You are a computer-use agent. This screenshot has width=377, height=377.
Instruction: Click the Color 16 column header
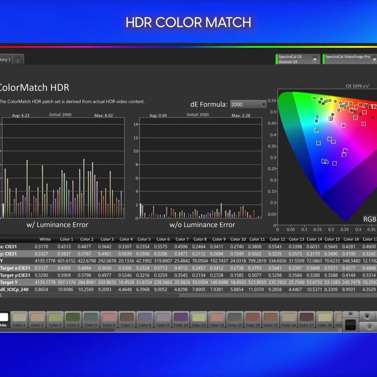351,239
